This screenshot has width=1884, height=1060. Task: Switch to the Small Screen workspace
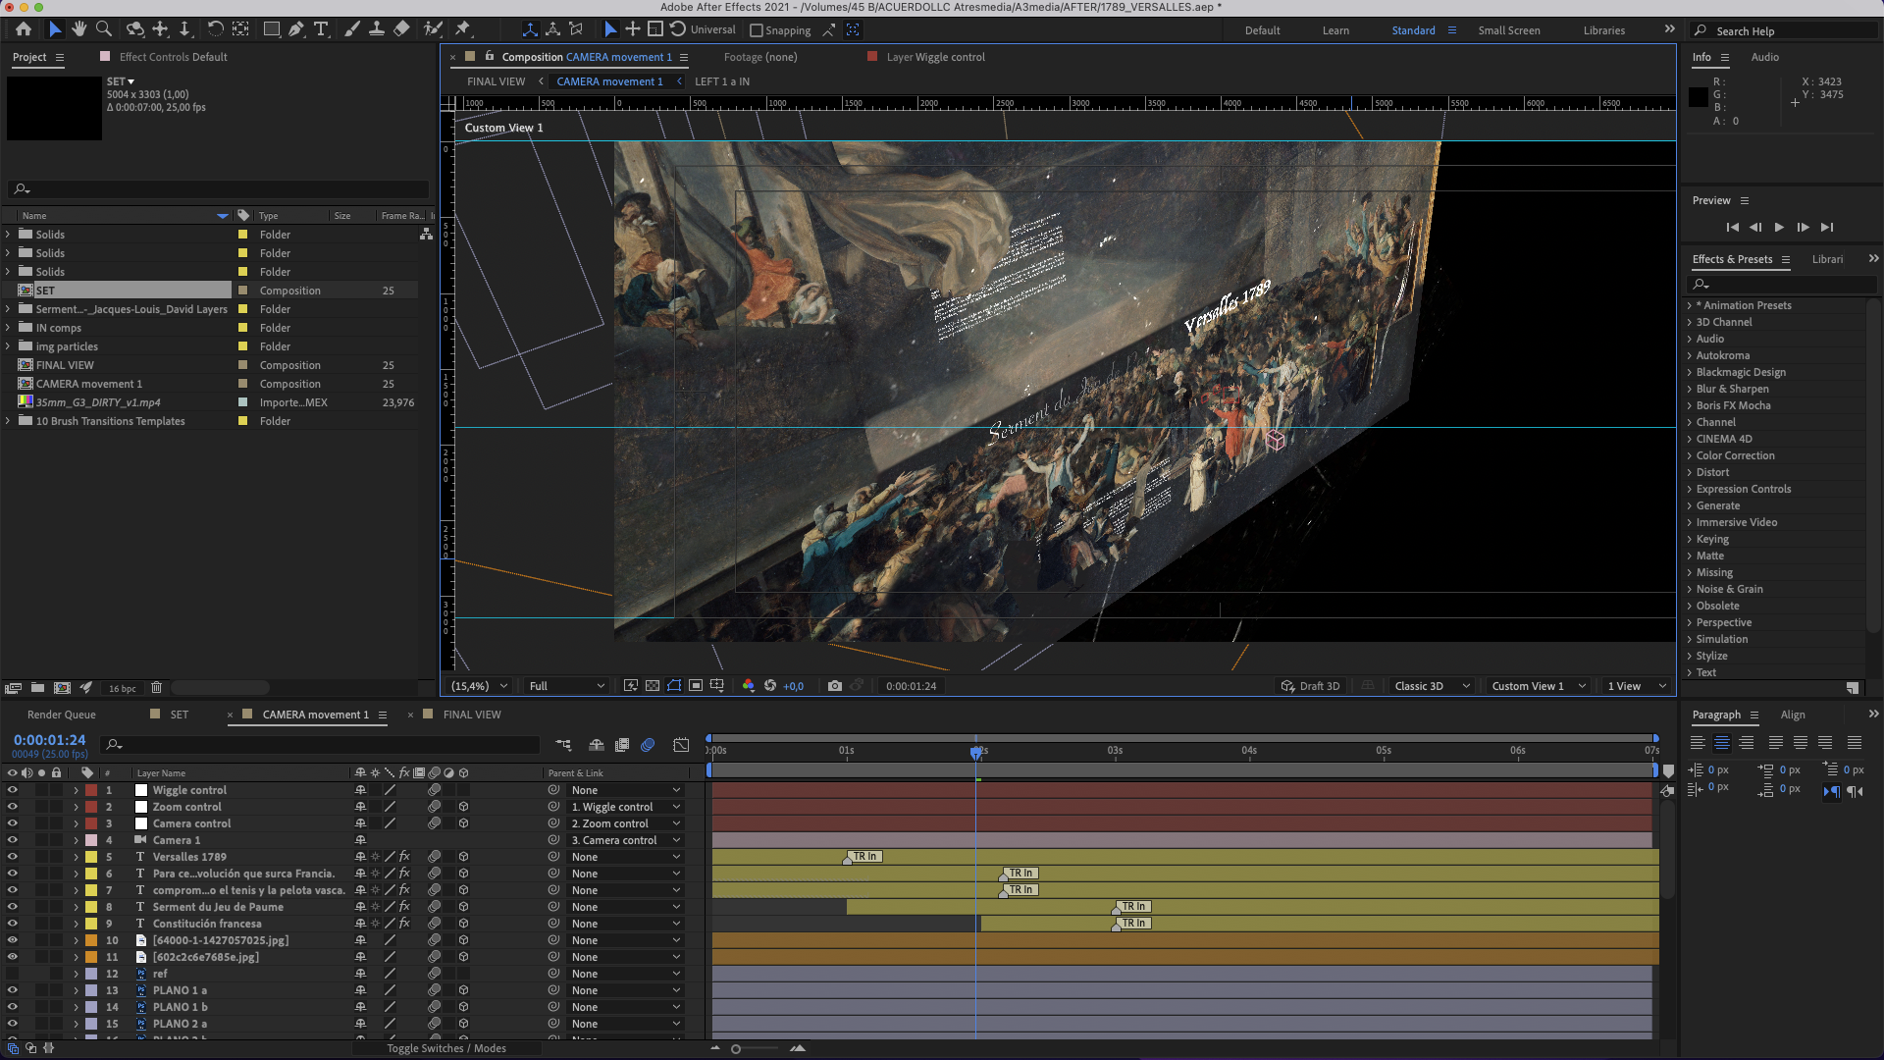(1508, 30)
